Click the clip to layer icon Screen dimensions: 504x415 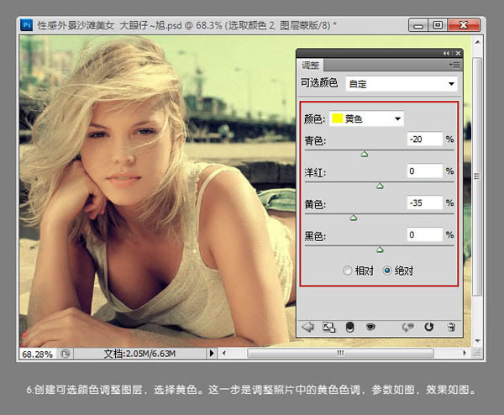tap(349, 327)
